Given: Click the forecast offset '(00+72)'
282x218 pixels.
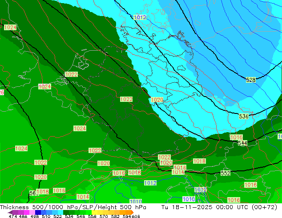Looking at the screenshot, I should (264, 207).
